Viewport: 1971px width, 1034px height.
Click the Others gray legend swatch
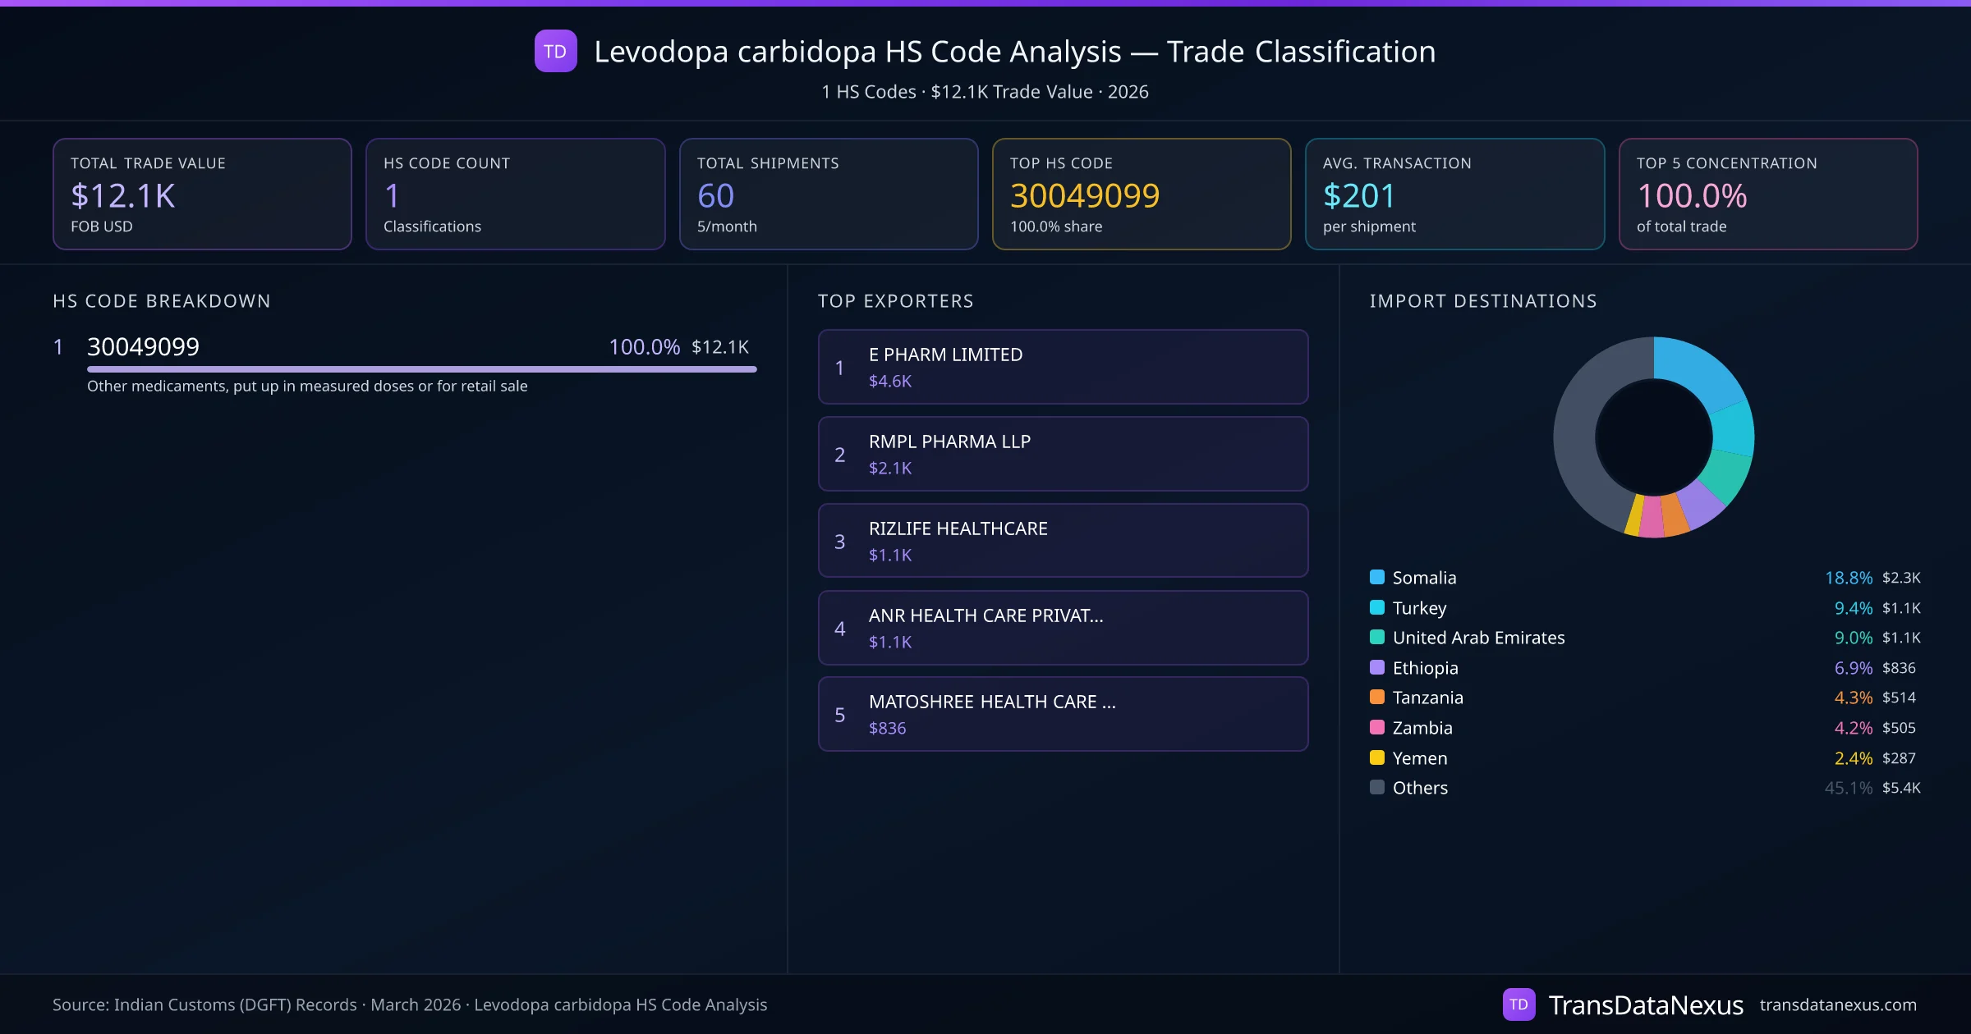coord(1377,787)
